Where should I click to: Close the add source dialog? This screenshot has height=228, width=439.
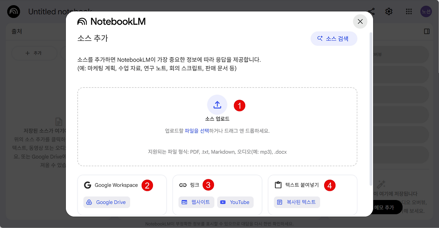coord(360,21)
